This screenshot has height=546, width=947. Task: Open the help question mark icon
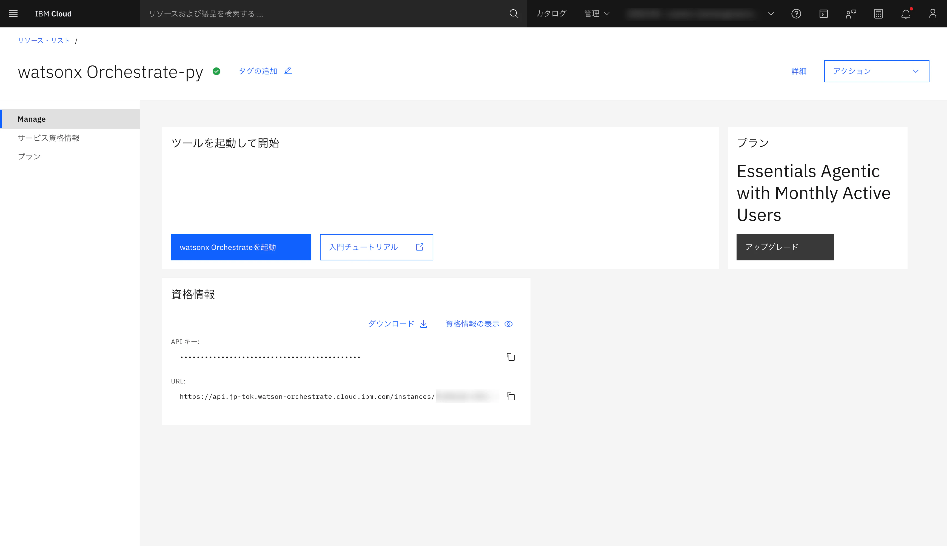[796, 14]
